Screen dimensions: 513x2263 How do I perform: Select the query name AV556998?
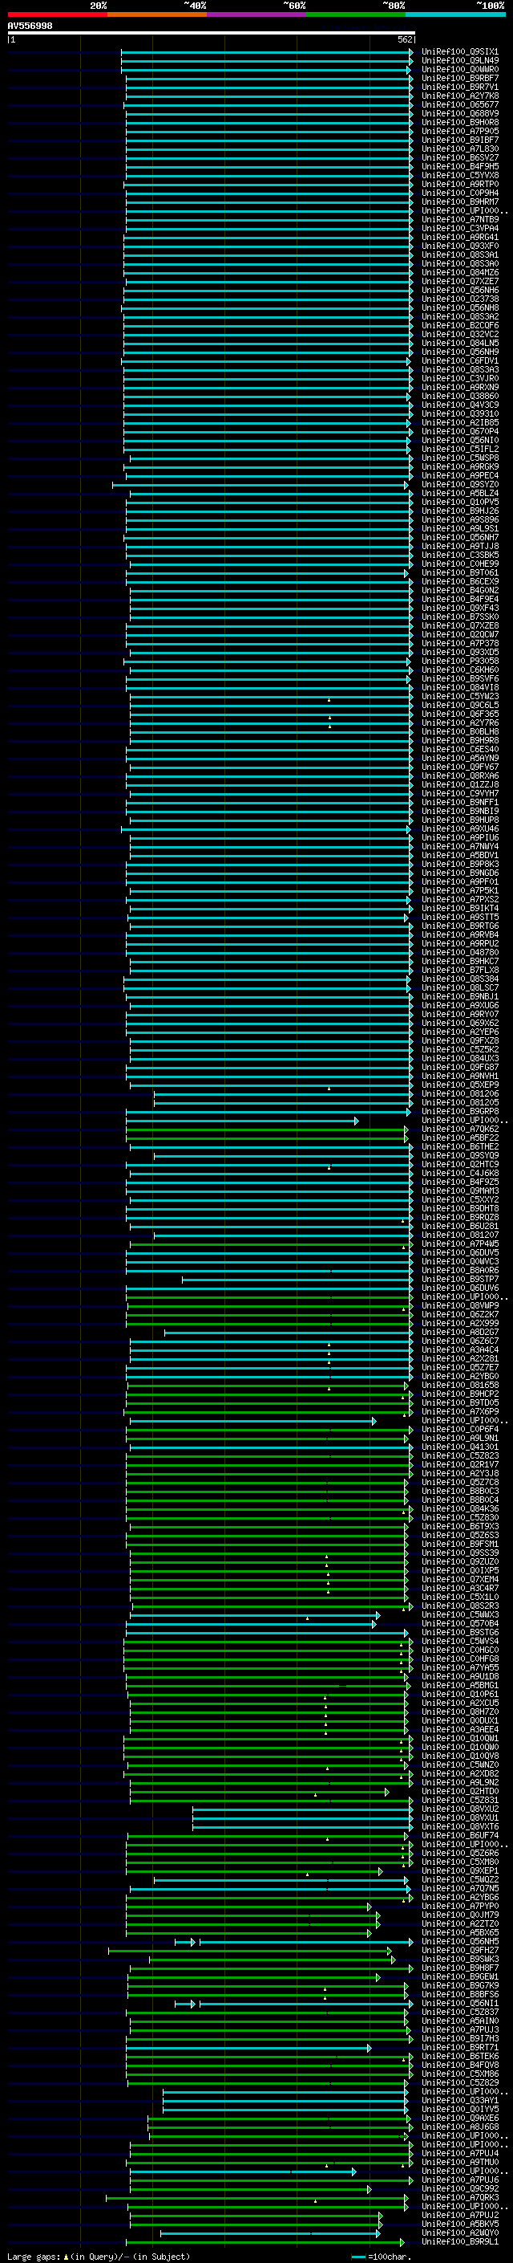point(30,26)
